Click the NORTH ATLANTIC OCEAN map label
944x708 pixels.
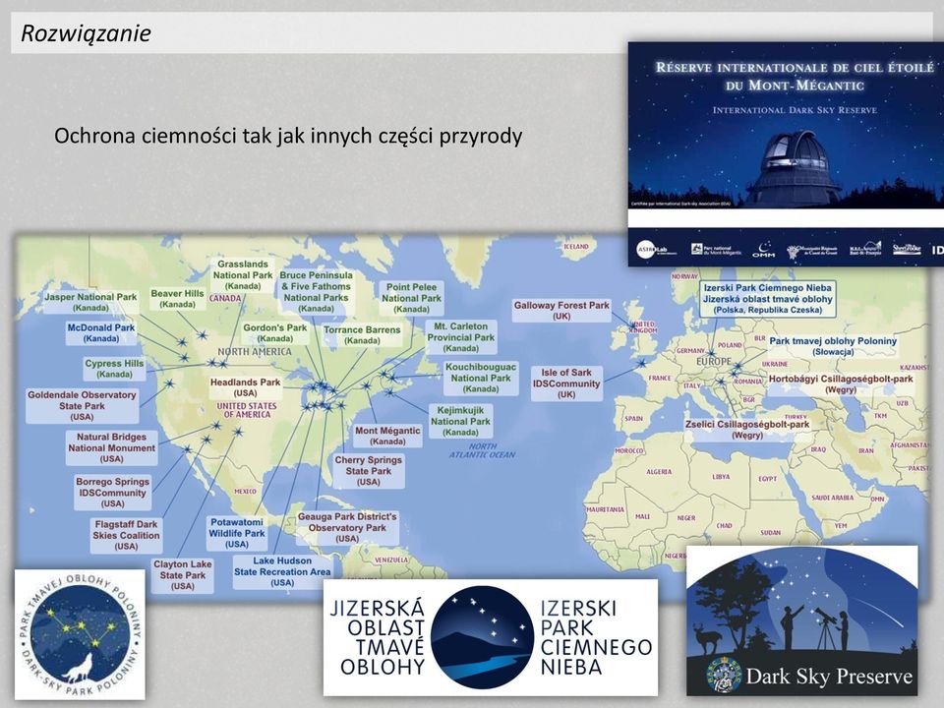coord(482,450)
